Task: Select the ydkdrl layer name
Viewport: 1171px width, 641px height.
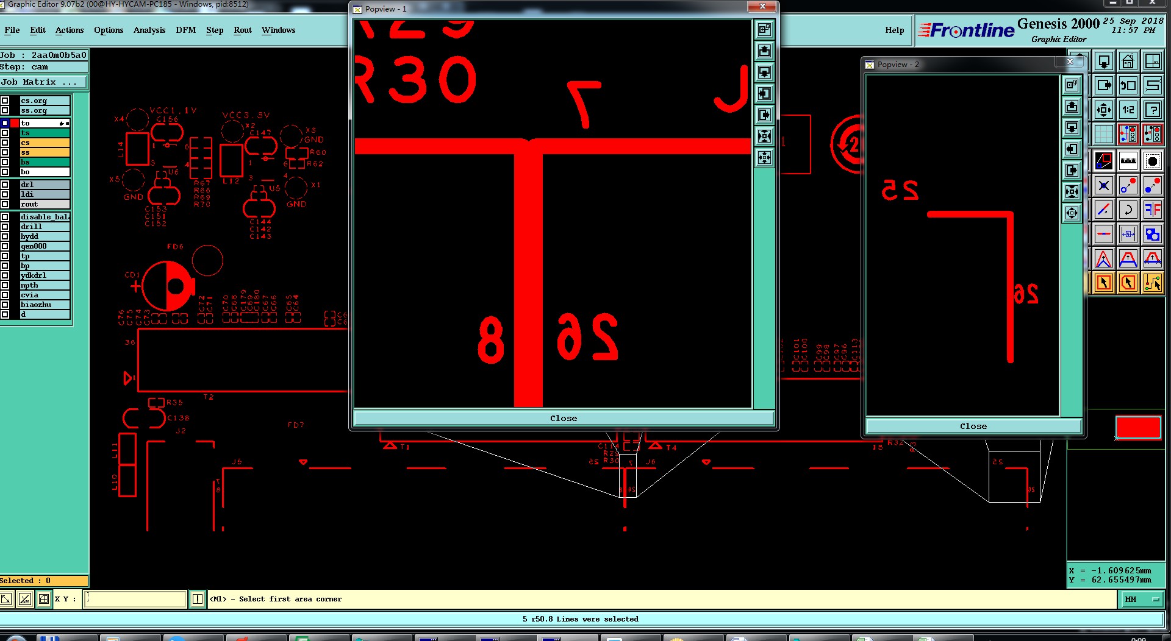Action: click(x=45, y=275)
